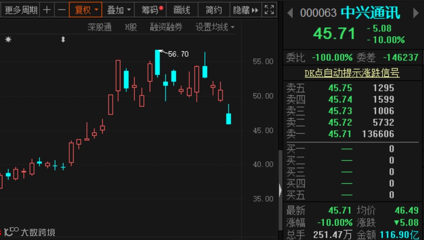
Task: Click 卖五 price 45.75
Action: (340, 88)
